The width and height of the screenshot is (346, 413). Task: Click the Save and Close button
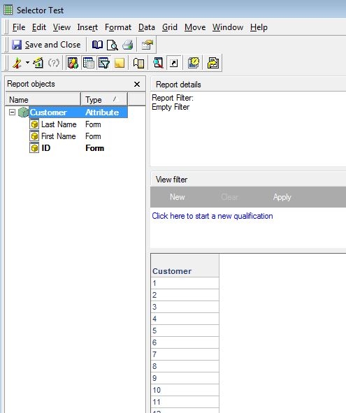click(x=46, y=45)
